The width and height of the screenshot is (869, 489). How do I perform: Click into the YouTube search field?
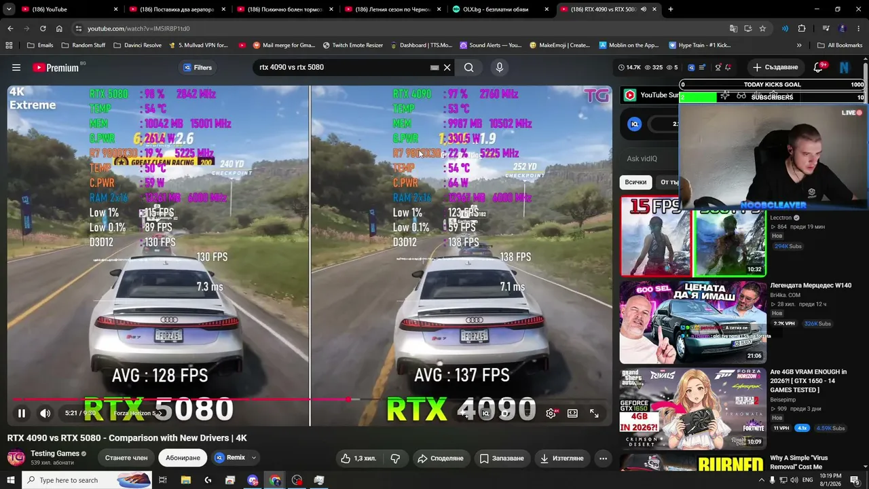click(341, 67)
